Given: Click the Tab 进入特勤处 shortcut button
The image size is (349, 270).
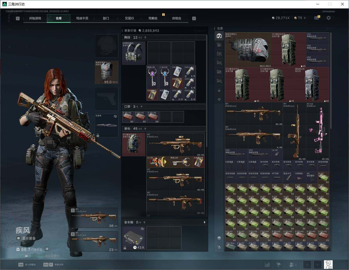Looking at the screenshot, I should click(27, 265).
